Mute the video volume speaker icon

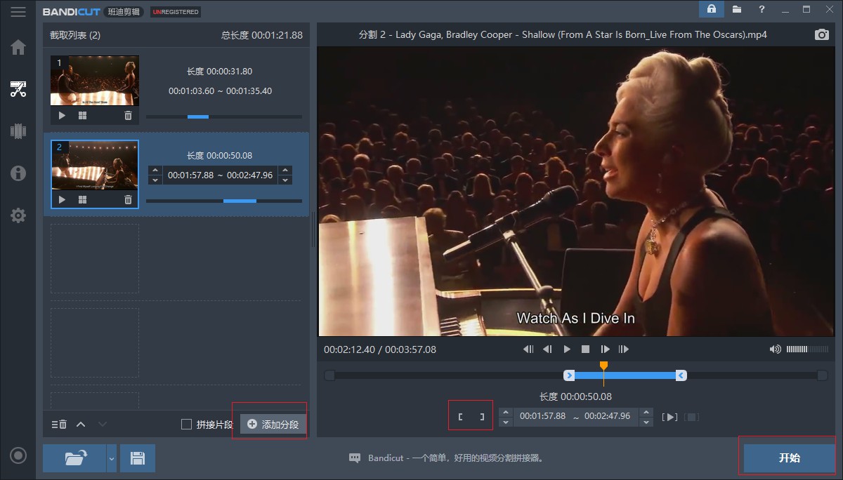775,349
